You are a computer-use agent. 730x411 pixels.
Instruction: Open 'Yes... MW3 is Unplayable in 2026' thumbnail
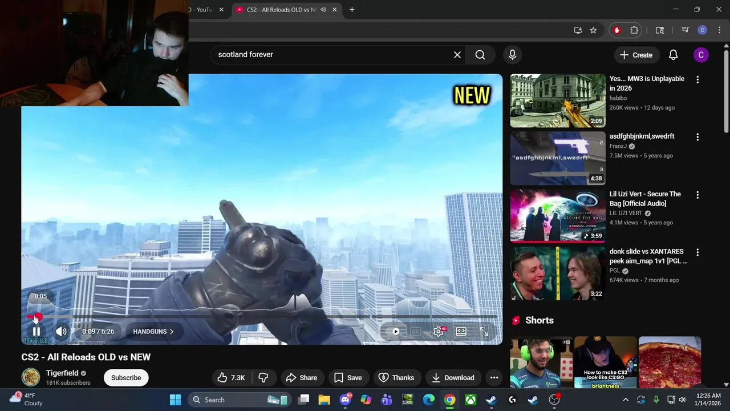point(558,100)
